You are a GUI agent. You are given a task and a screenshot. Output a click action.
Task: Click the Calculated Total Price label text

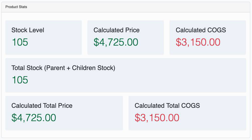point(42,106)
